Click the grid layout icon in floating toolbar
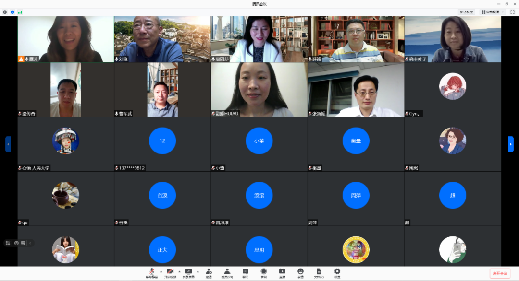The image size is (519, 281). click(x=8, y=243)
